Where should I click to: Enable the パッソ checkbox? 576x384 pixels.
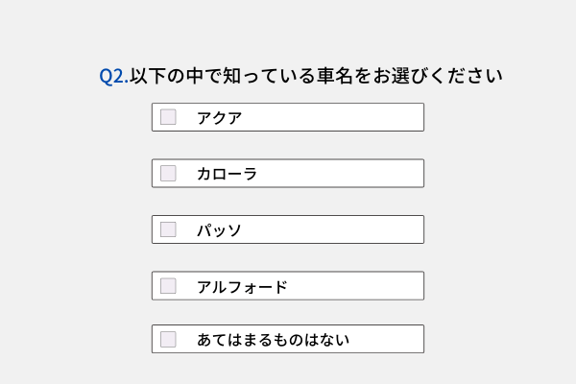[168, 229]
